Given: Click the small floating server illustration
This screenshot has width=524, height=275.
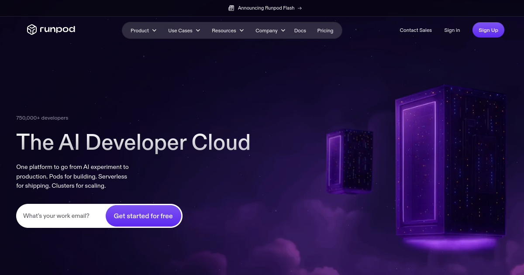Looking at the screenshot, I should [x=350, y=161].
